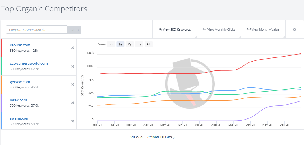Click the purple lorex.com color bar

point(1,103)
